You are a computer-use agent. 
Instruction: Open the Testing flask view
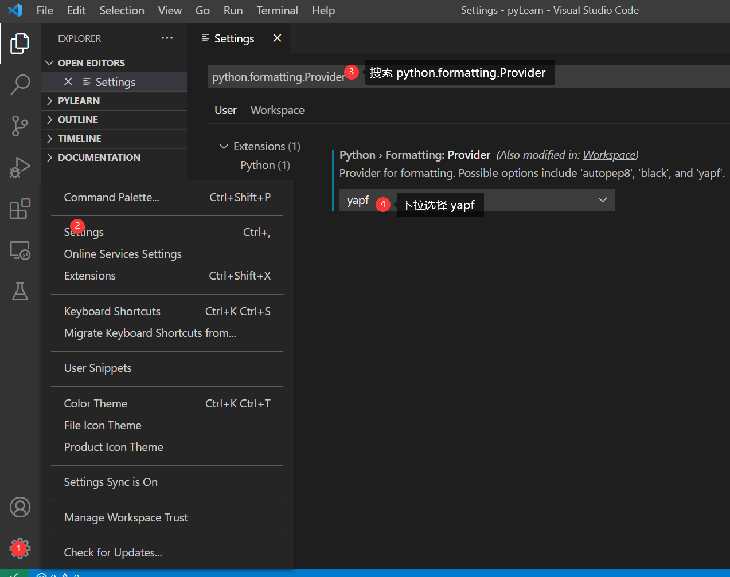click(x=20, y=291)
